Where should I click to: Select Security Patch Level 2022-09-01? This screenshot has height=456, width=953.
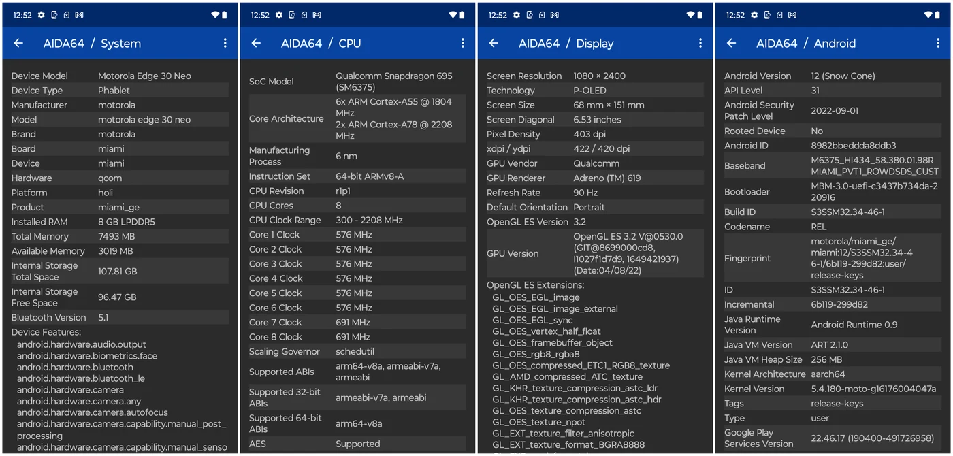click(835, 110)
